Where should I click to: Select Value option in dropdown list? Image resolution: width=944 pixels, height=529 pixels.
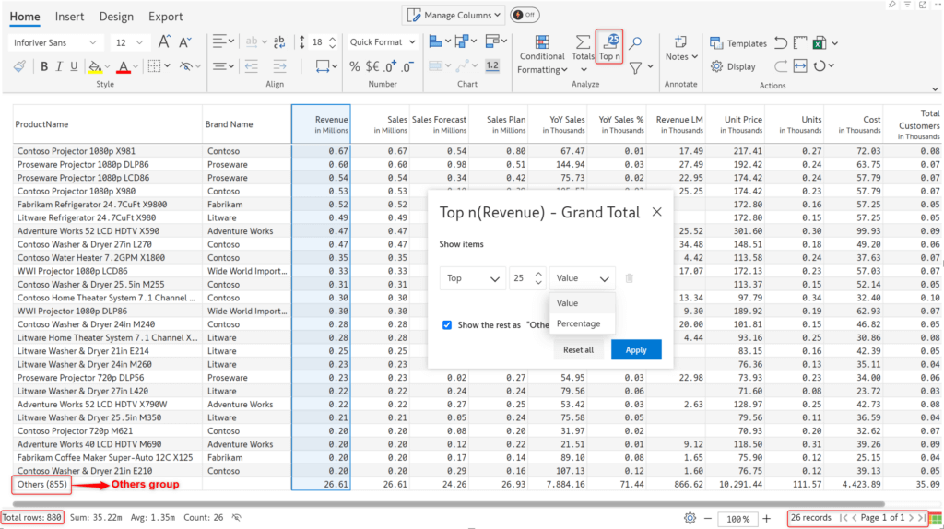(583, 303)
